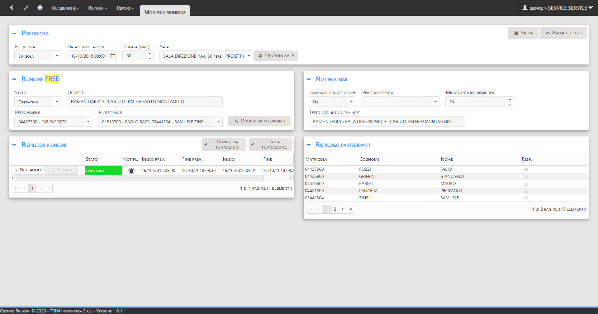The image size is (598, 314).
Task: Click the Gruppi partecipanti button
Action: pos(259,121)
